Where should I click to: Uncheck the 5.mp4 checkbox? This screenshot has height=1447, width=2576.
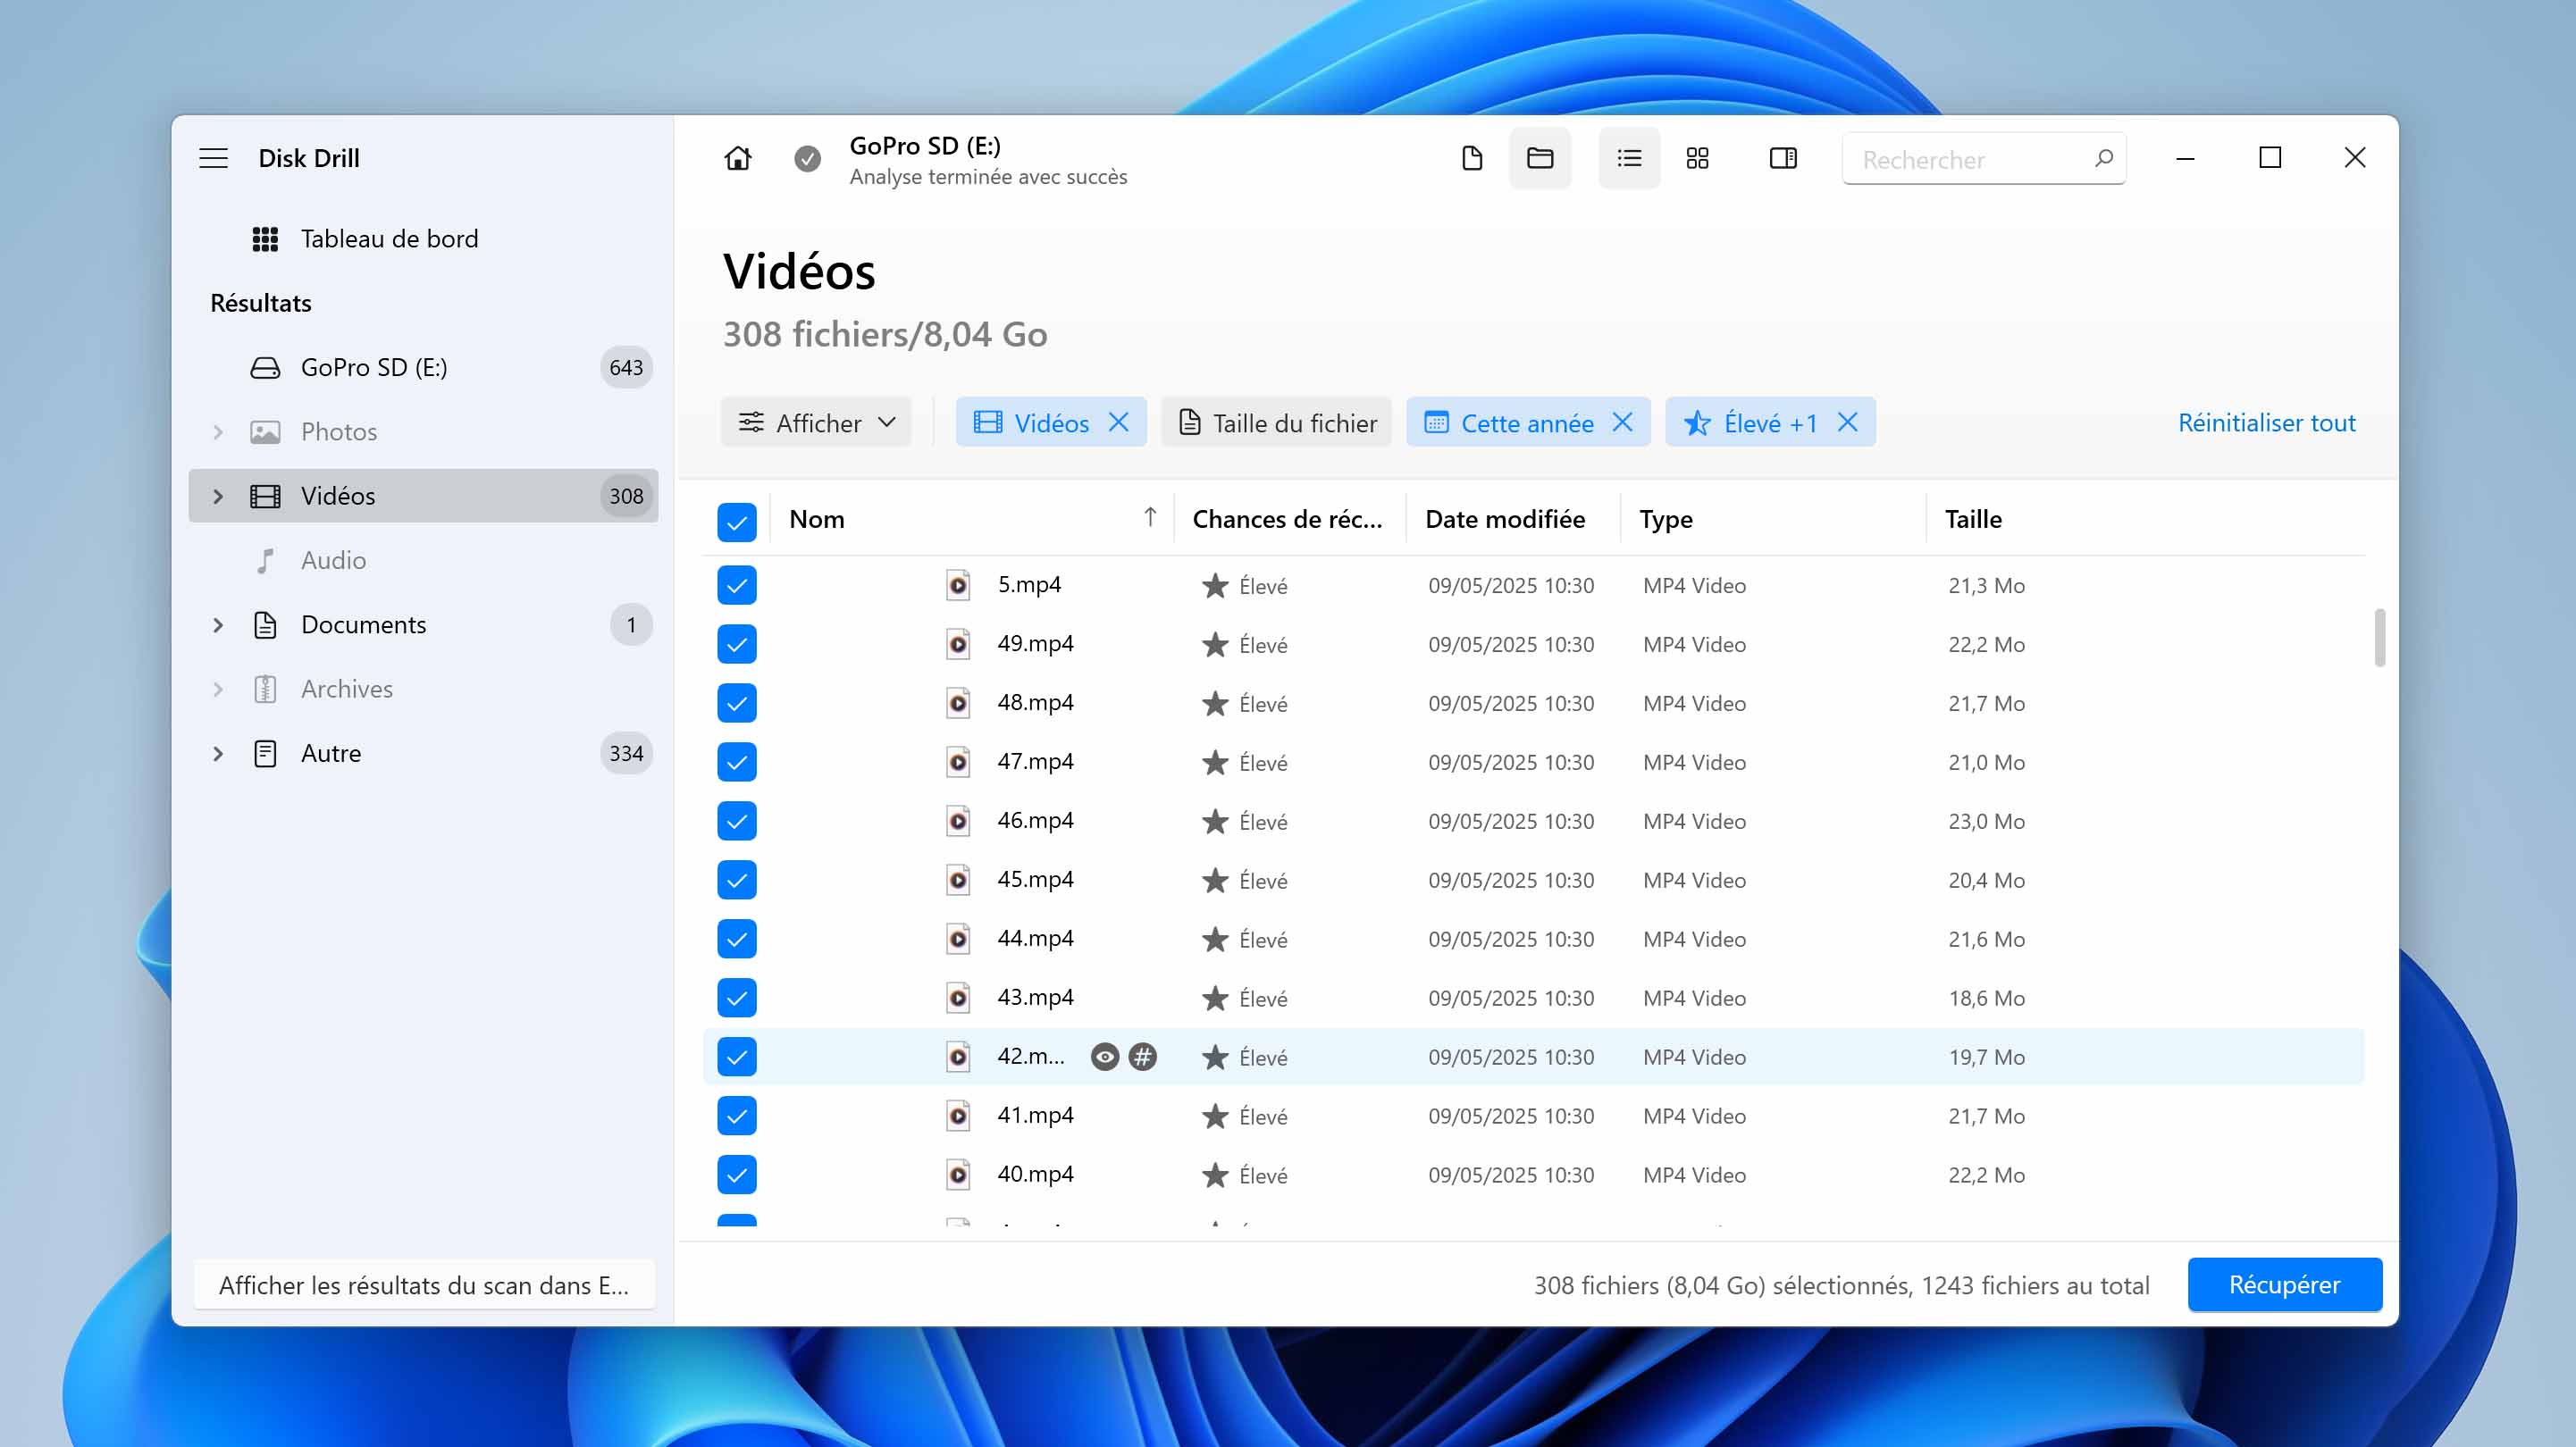737,585
